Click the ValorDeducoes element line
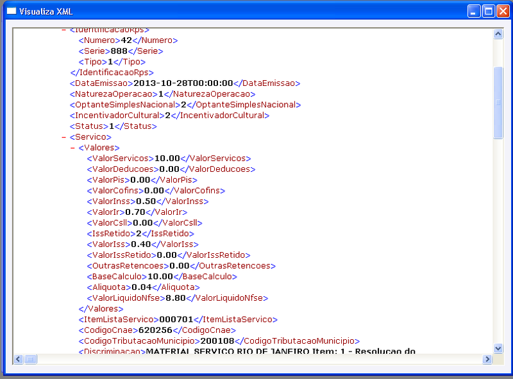The width and height of the screenshot is (513, 379). (171, 169)
